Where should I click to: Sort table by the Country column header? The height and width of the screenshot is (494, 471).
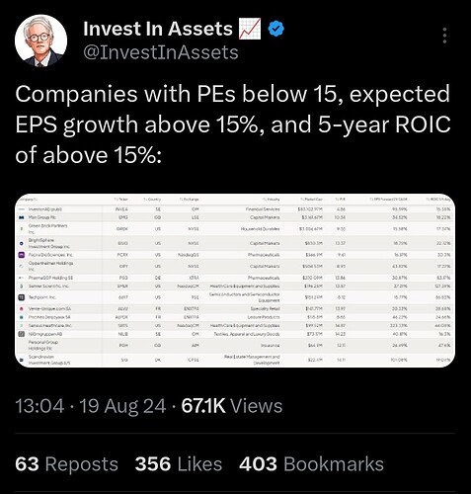coord(152,200)
